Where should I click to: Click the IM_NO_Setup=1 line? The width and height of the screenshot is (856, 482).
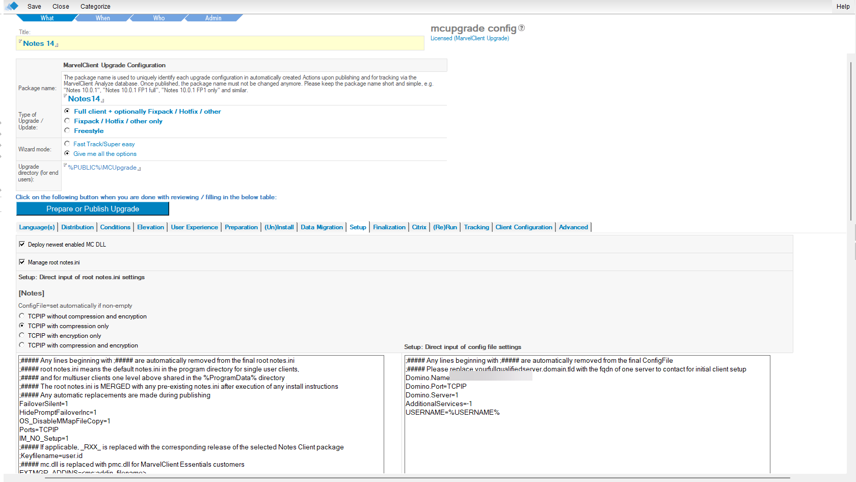[x=44, y=438]
